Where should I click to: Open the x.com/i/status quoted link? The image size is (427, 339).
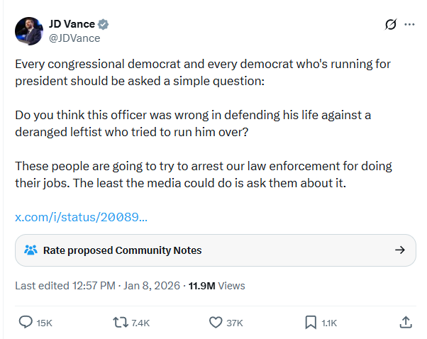82,216
